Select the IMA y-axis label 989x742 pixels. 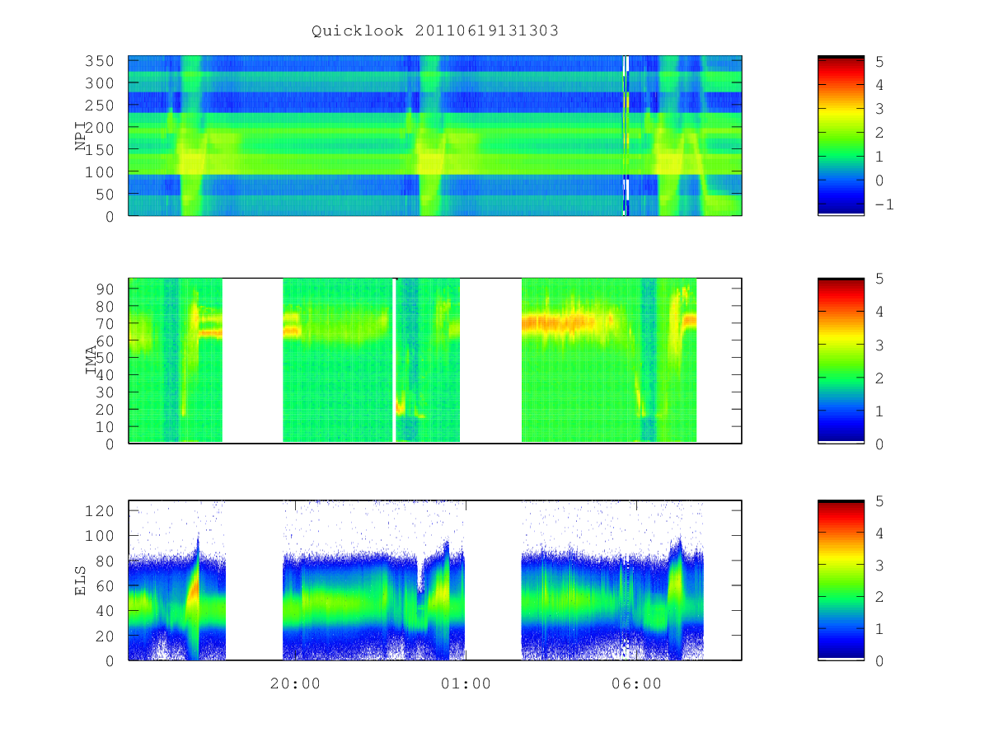pos(91,361)
